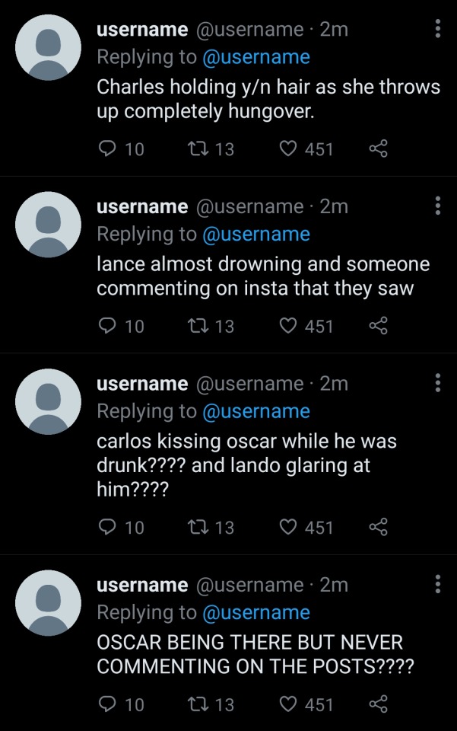Open the @username reply link in lance tweet

click(255, 234)
